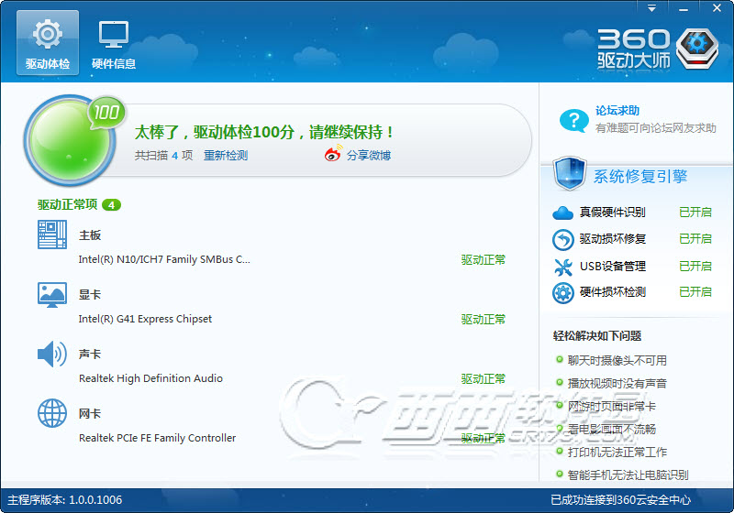Viewport: 734px width, 513px height.
Task: Open 真假硬件识别 feature
Action: click(612, 213)
